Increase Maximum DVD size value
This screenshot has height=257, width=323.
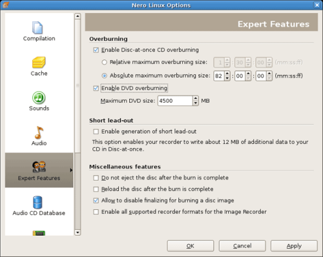coord(196,98)
